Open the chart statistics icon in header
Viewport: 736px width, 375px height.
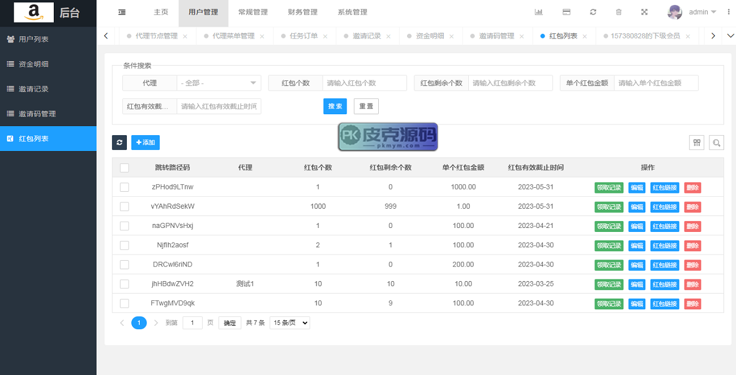pos(538,12)
